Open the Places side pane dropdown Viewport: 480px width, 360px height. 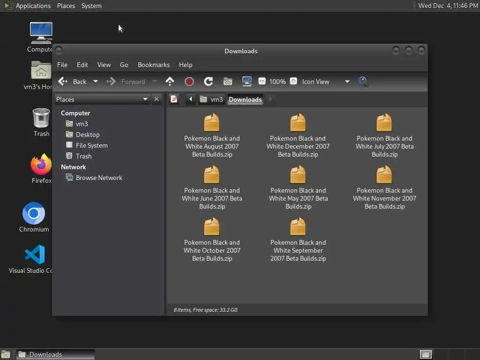[x=102, y=99]
